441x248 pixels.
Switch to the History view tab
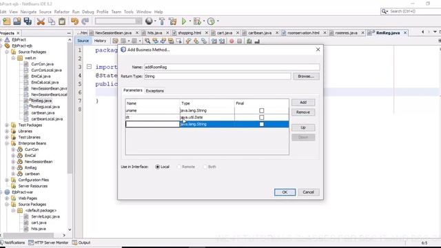pyautogui.click(x=100, y=41)
